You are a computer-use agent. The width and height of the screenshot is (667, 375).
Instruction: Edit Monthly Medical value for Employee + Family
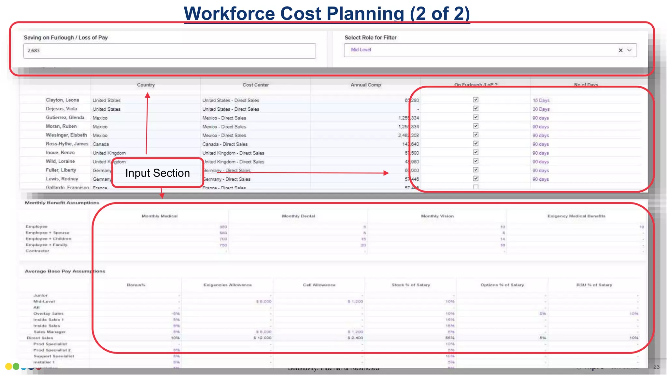point(223,245)
